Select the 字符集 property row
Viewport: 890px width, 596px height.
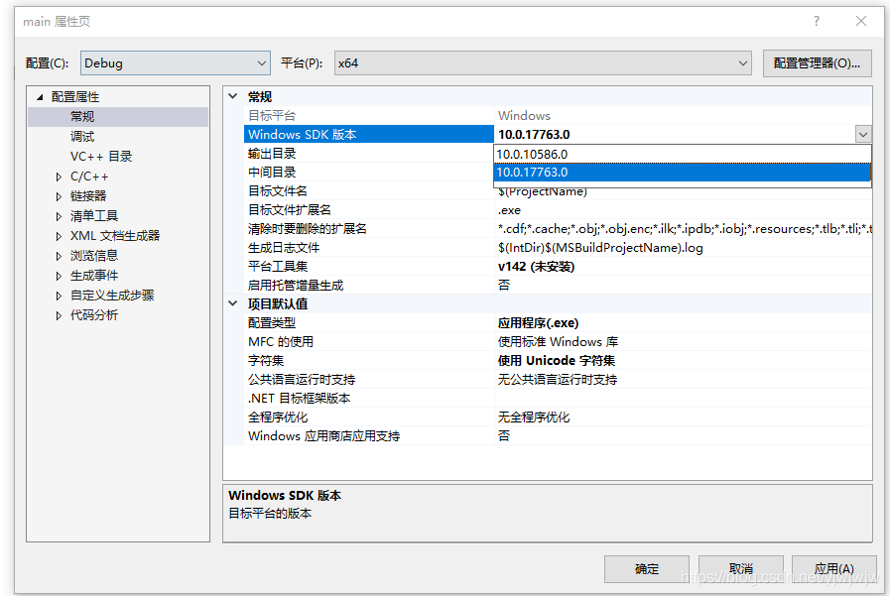558,361
